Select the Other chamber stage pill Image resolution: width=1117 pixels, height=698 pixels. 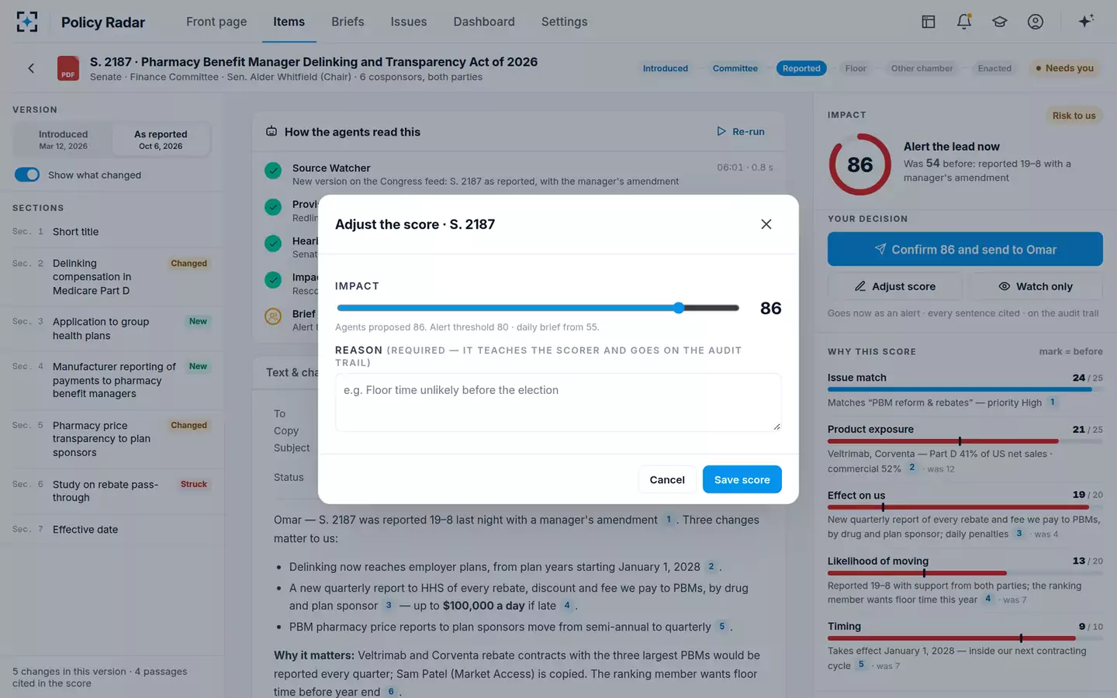[x=922, y=68]
